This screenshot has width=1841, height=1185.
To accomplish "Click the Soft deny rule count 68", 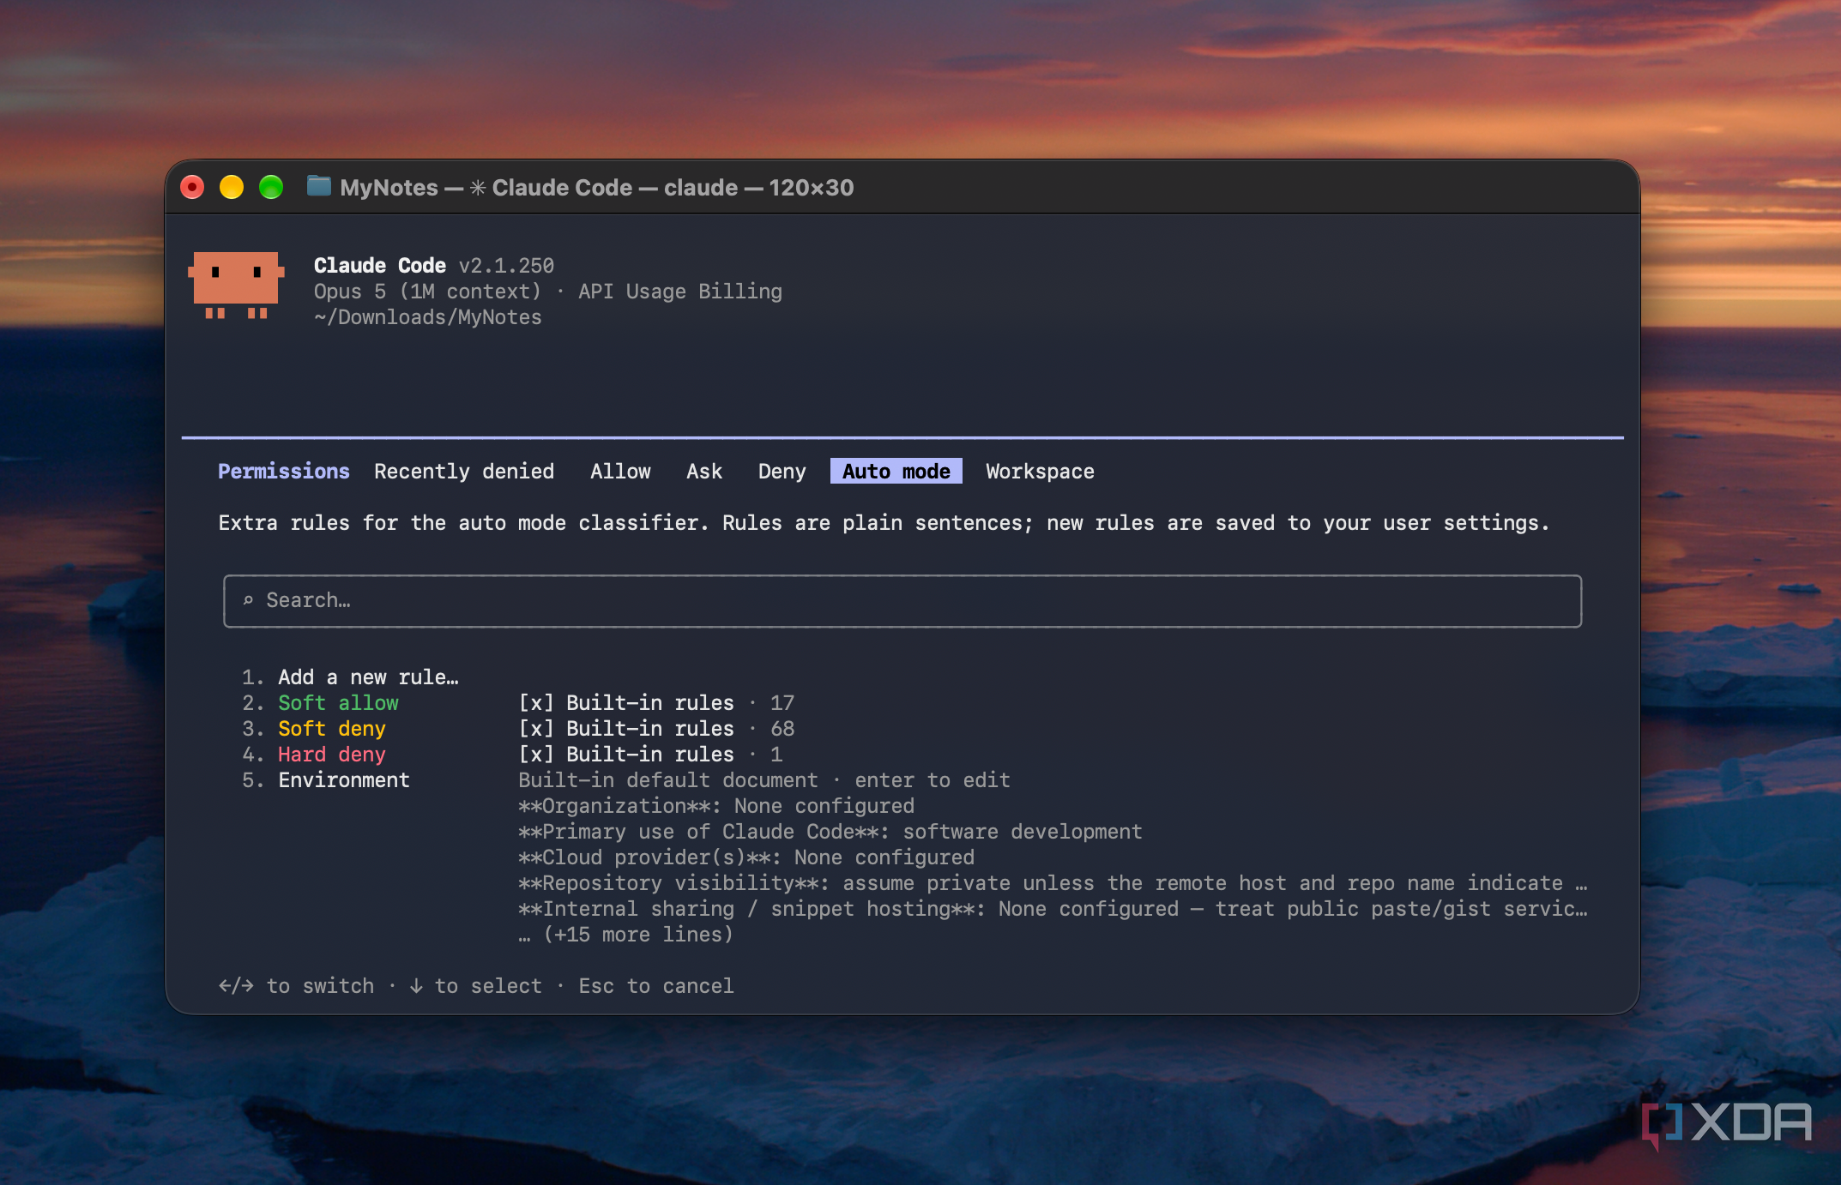I will pos(782,729).
